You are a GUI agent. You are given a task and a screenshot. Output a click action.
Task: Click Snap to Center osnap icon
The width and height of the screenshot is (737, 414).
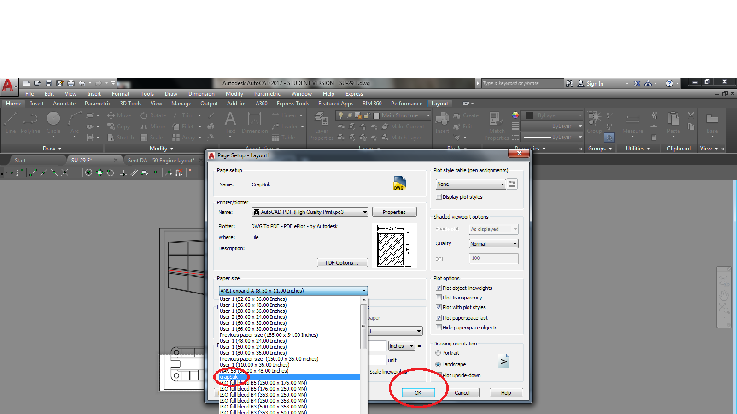click(88, 172)
